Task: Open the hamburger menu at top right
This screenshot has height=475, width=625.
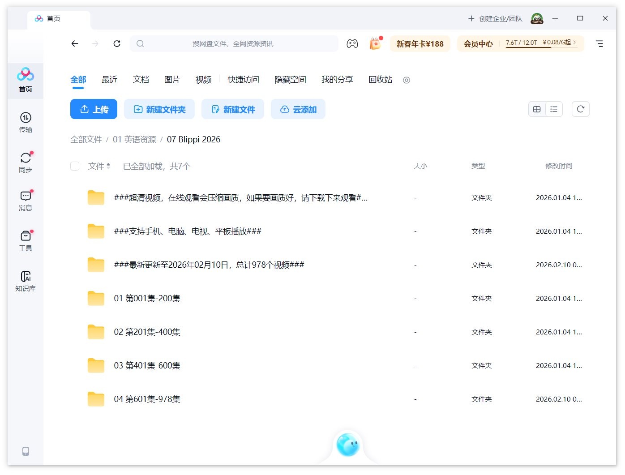Action: [x=599, y=43]
